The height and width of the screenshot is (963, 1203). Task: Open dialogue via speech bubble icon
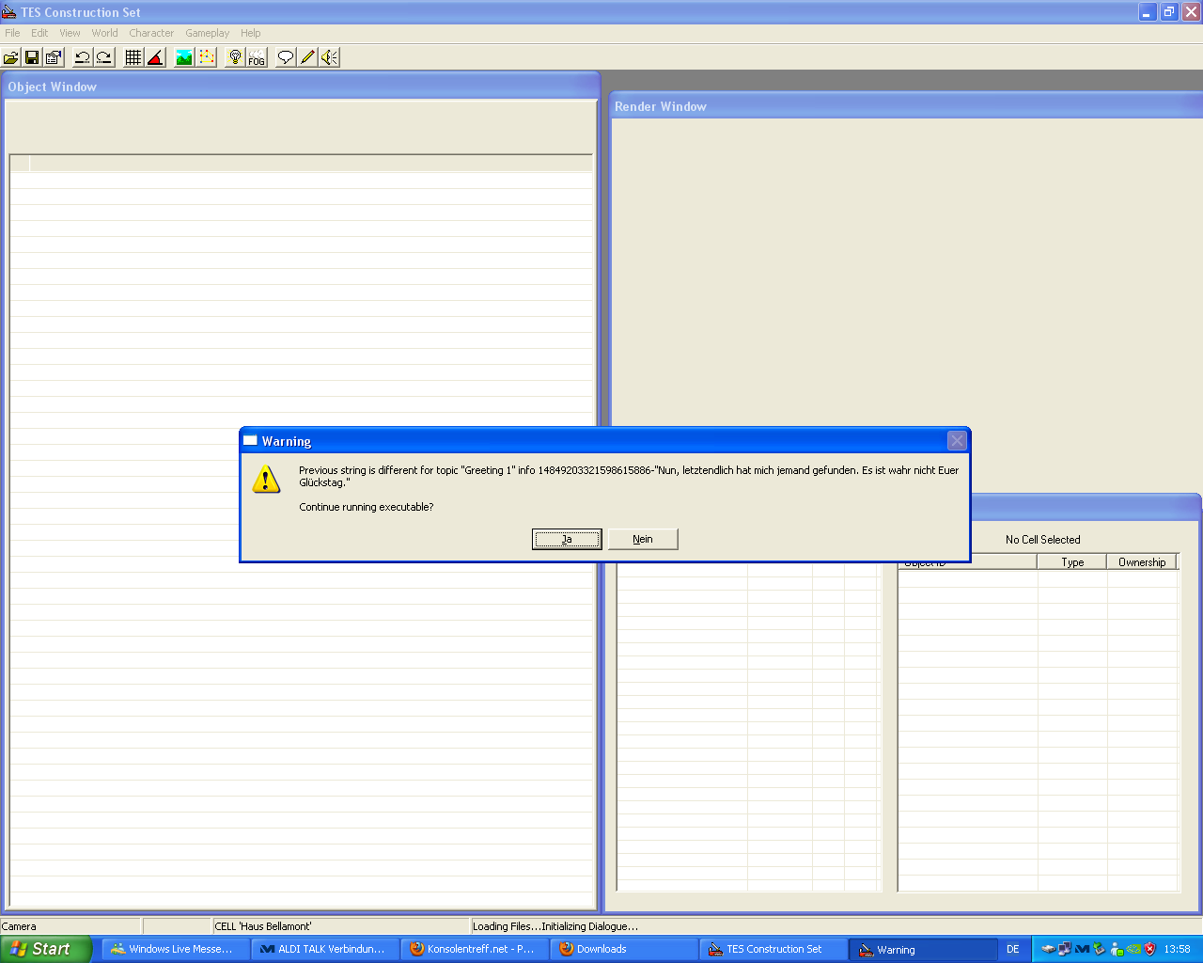[x=286, y=57]
